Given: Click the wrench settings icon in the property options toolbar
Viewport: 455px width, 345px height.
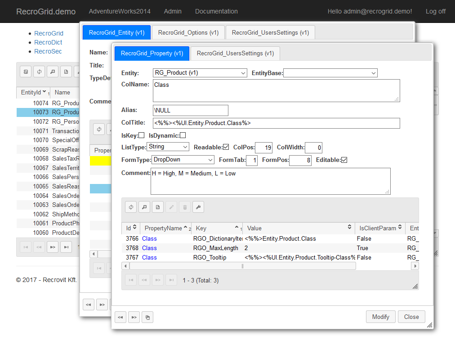Looking at the screenshot, I should (x=198, y=207).
